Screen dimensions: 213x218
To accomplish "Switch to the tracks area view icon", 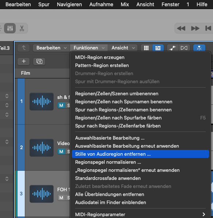I will tap(158, 48).
